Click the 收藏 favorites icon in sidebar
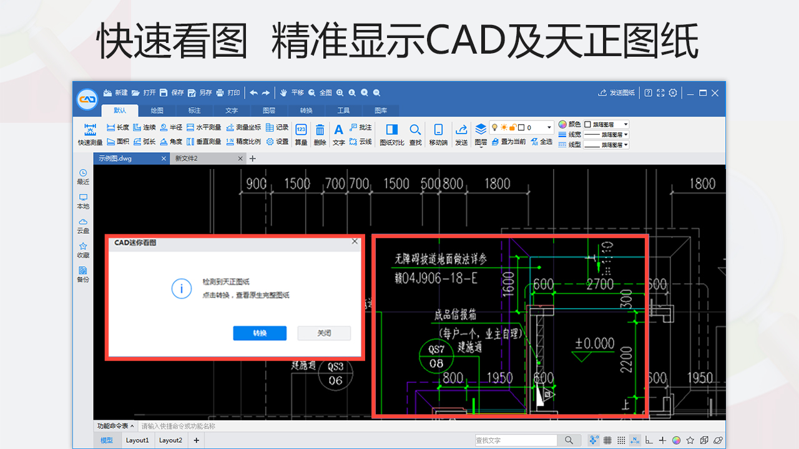The height and width of the screenshot is (449, 799). pyautogui.click(x=83, y=250)
